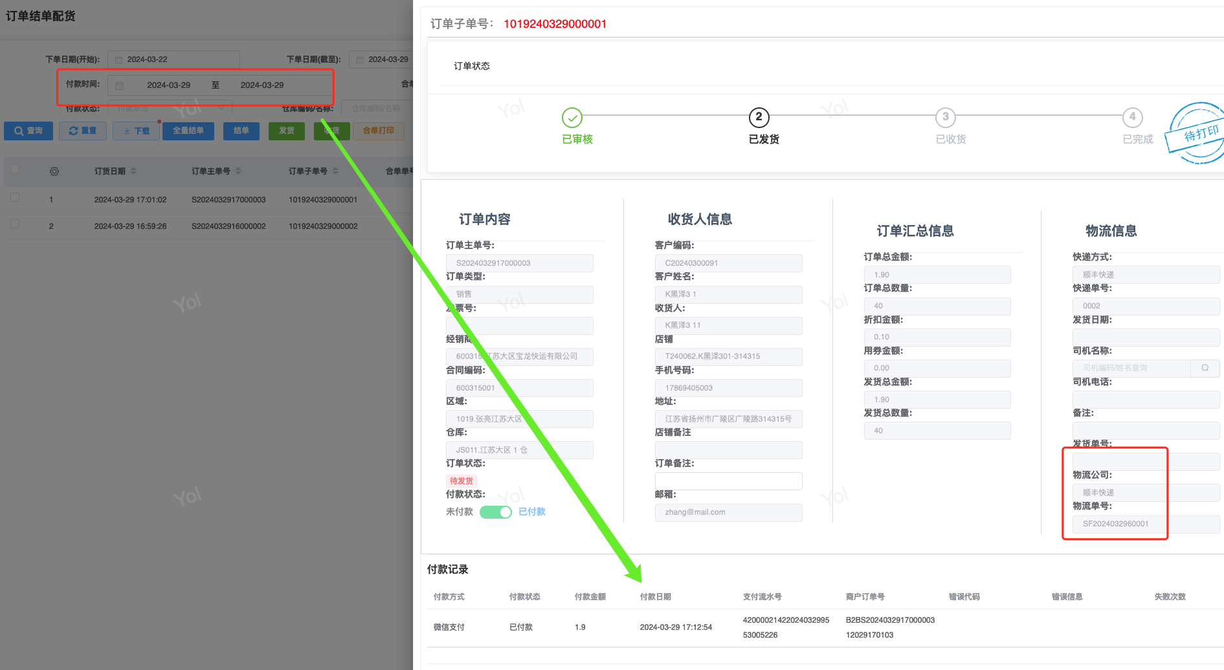Image resolution: width=1224 pixels, height=670 pixels.
Task: Click the calendar icon in 下单日期(开始) field
Action: point(119,59)
